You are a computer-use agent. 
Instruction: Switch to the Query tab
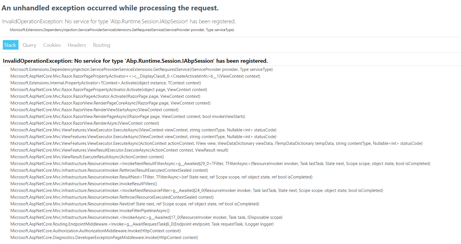[29, 45]
